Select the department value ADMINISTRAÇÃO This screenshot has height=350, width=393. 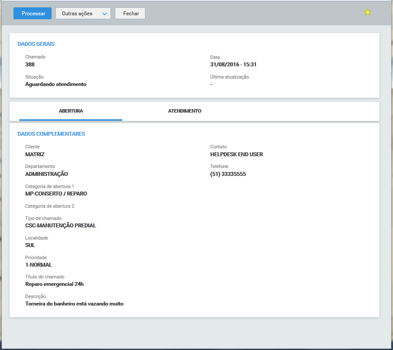click(47, 174)
